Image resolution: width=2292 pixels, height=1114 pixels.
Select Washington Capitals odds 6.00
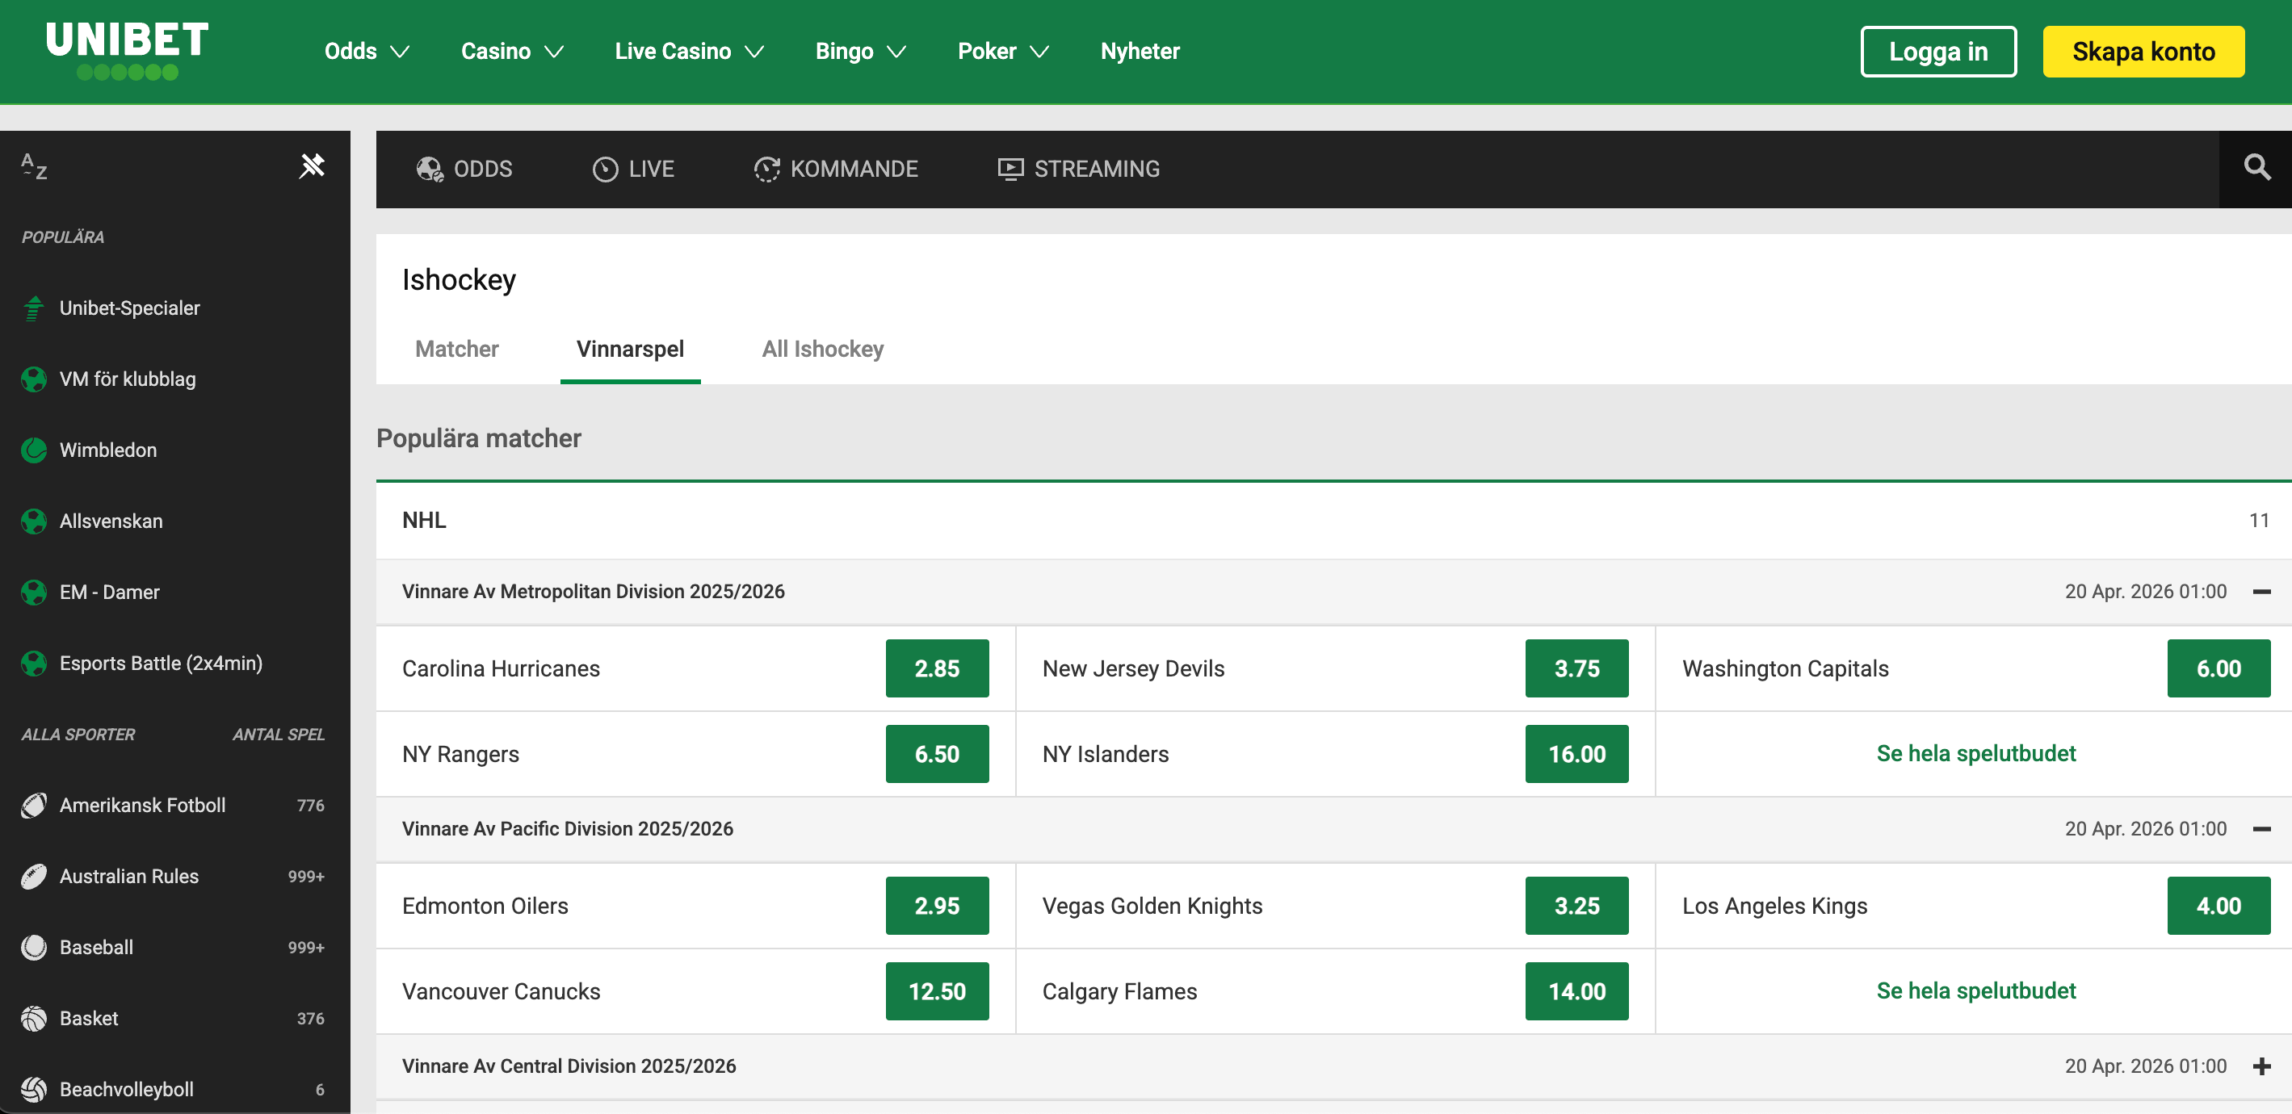click(2219, 668)
